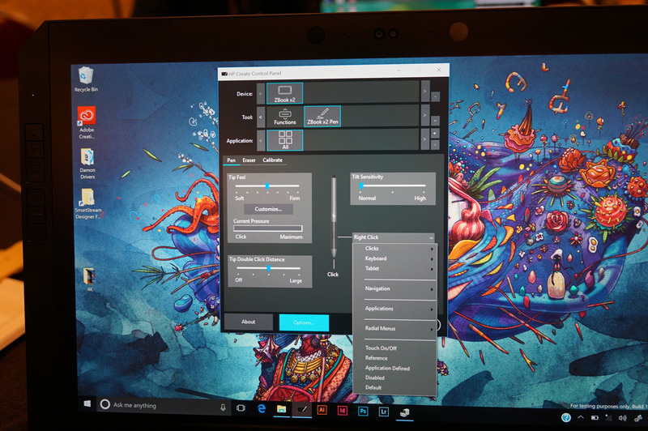
Task: Open the SmartStream Designer folder icon
Action: click(87, 203)
